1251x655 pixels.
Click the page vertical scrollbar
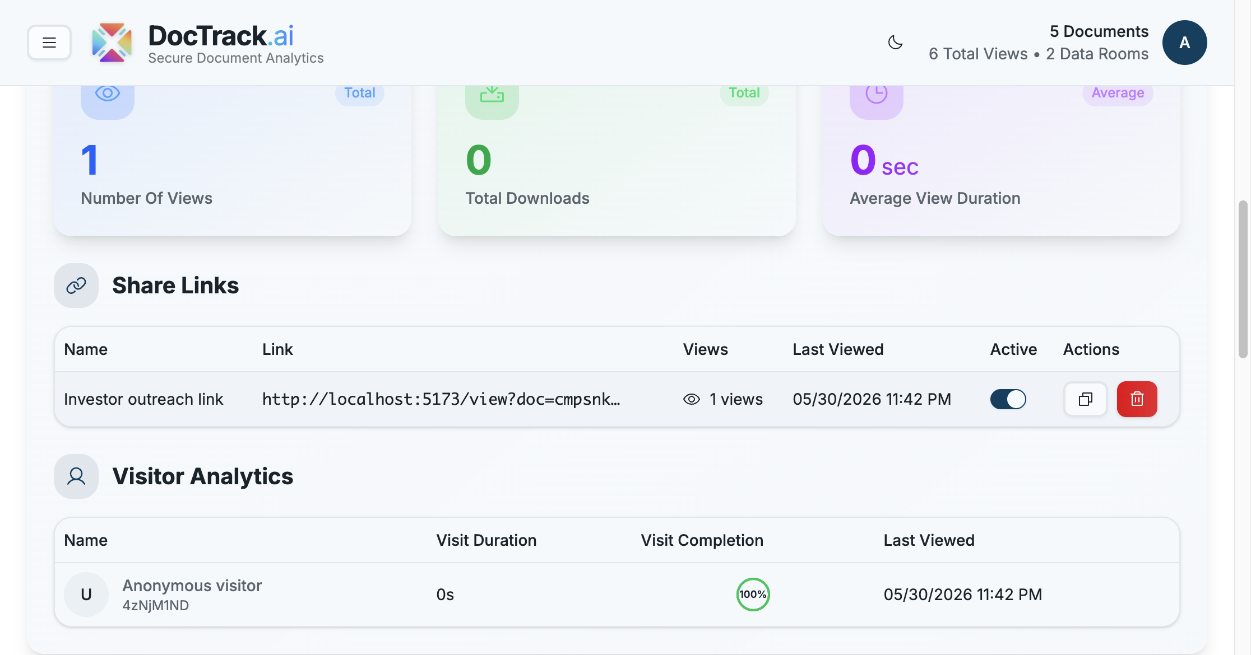pos(1243,279)
